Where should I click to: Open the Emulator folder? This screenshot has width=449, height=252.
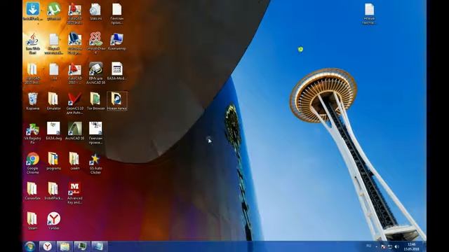coord(53,101)
